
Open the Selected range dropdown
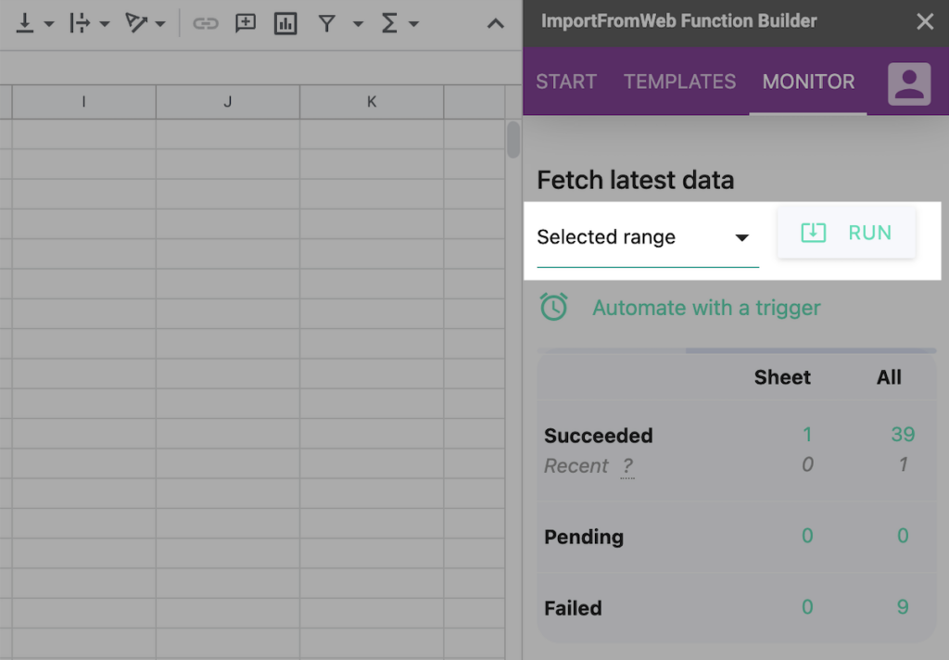point(648,236)
